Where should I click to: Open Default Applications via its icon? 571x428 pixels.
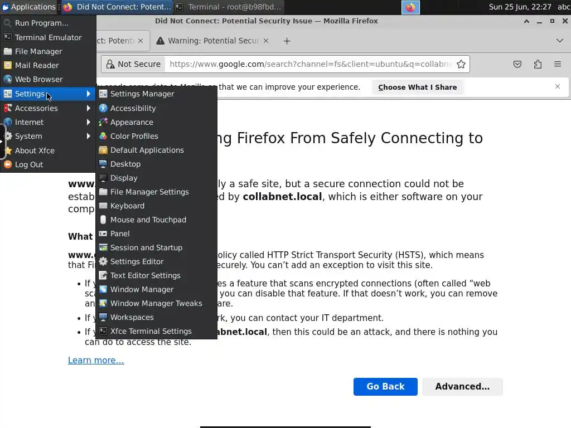pos(103,150)
